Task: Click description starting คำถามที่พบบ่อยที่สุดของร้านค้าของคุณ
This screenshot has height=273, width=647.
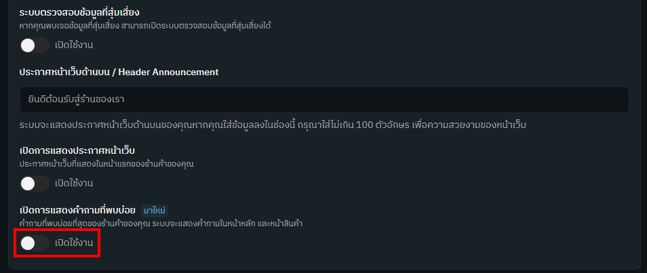Action: (x=159, y=224)
